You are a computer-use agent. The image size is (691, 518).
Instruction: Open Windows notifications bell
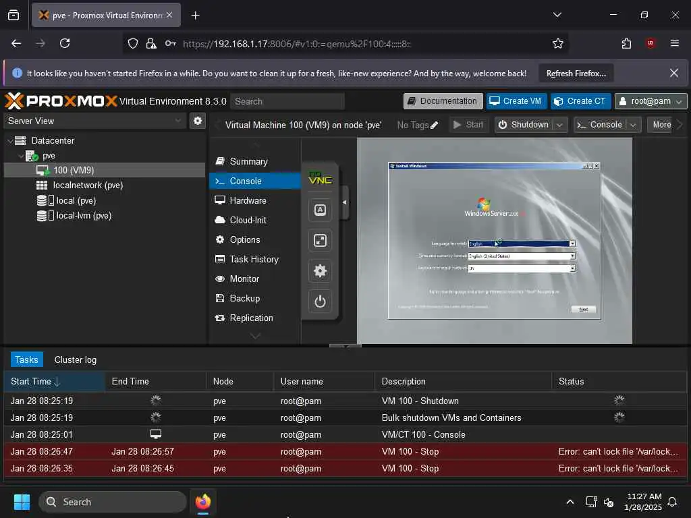pos(672,502)
